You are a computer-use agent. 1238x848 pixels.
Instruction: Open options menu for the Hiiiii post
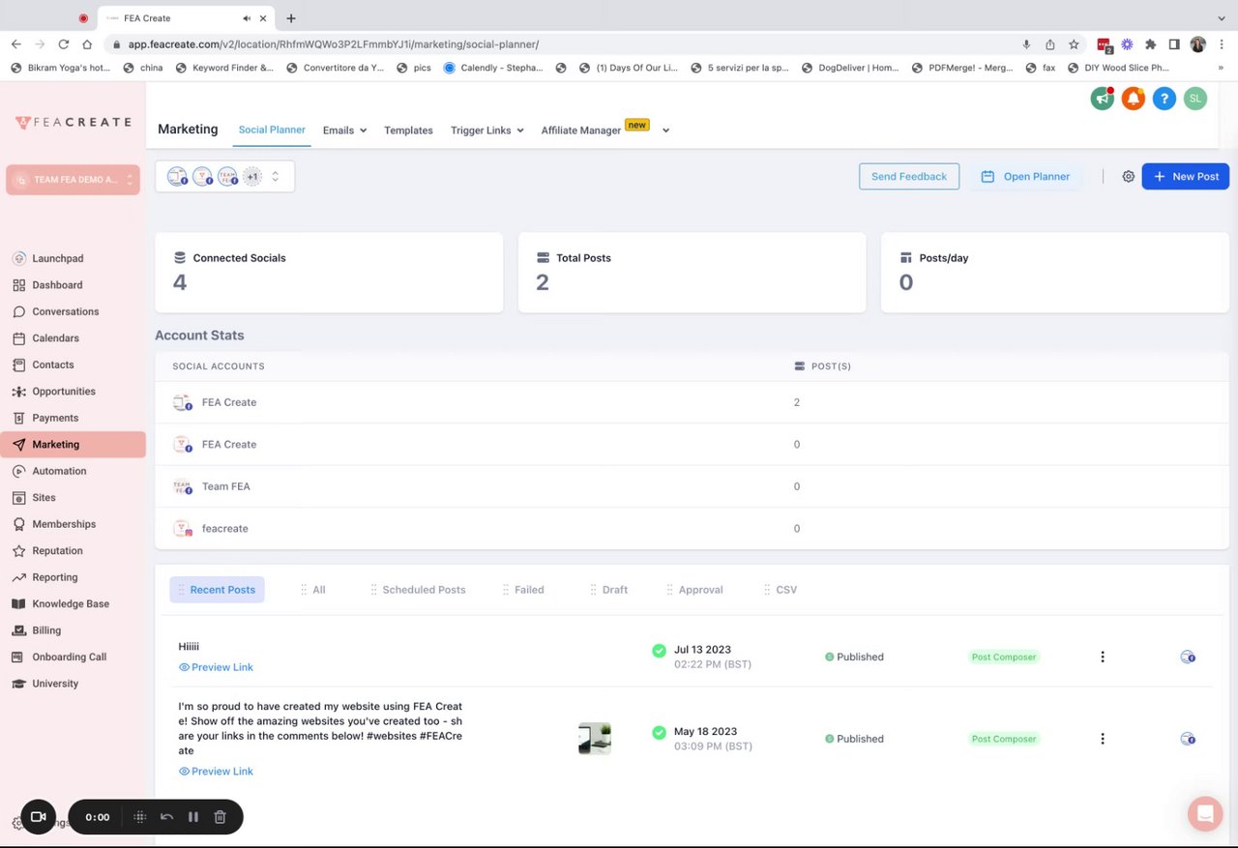(1103, 657)
